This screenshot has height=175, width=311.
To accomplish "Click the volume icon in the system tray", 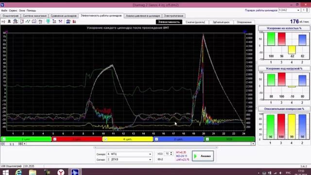I will pos(280,173).
